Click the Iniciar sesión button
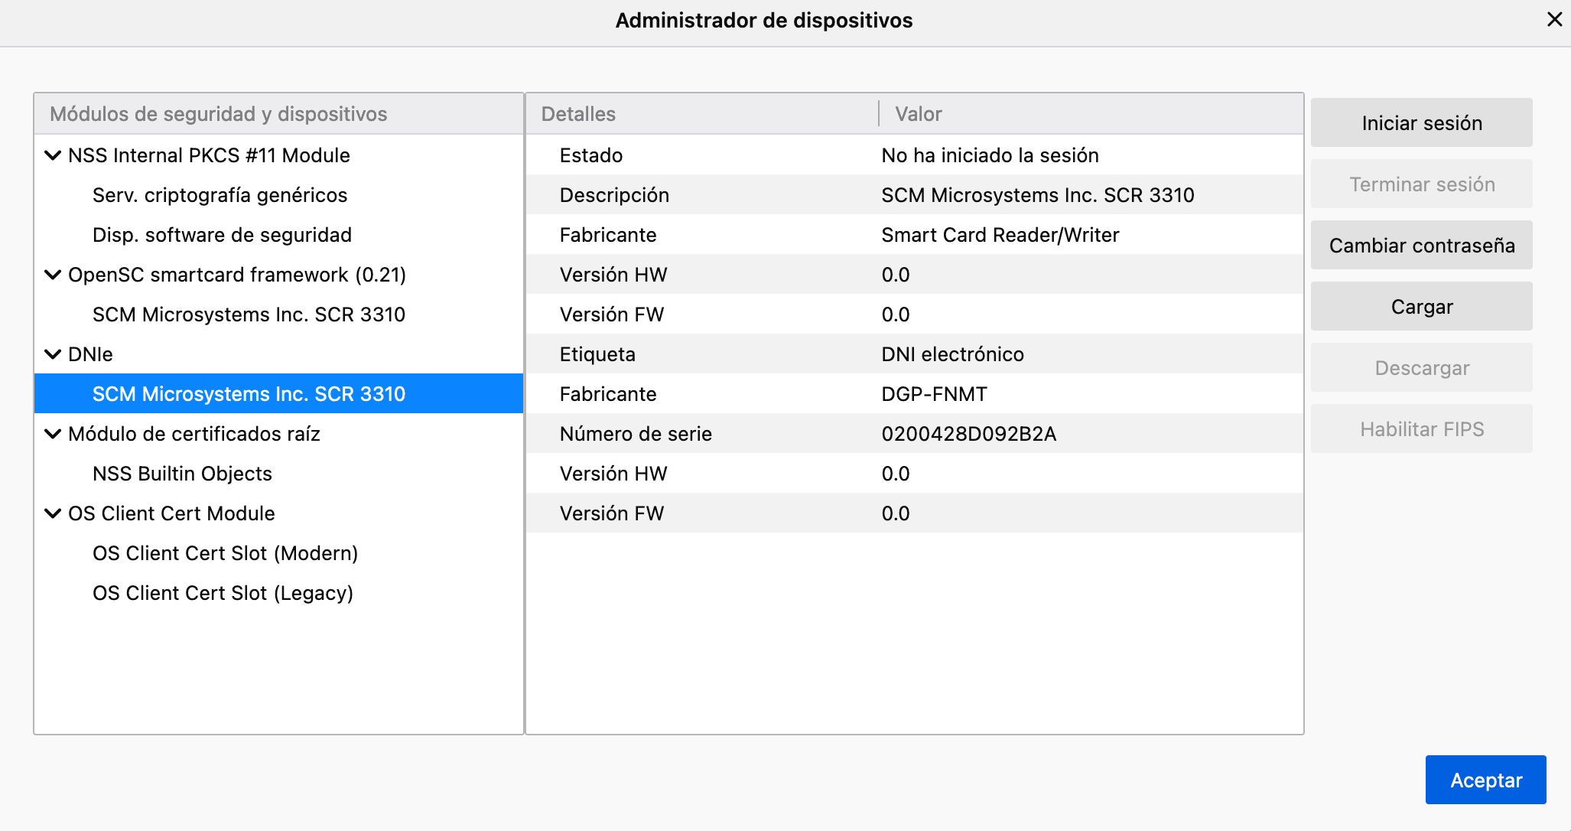The image size is (1571, 831). pyautogui.click(x=1421, y=123)
